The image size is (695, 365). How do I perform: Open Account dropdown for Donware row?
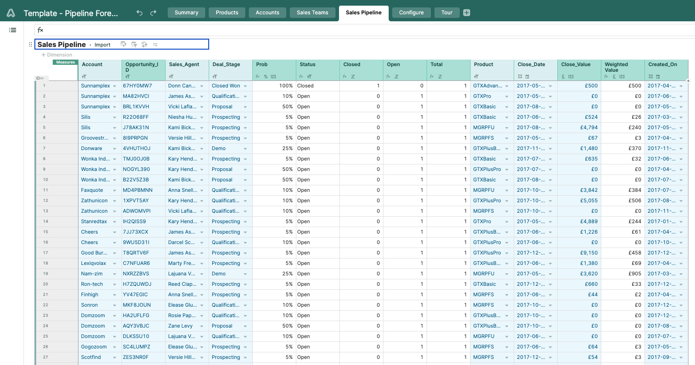(x=115, y=149)
